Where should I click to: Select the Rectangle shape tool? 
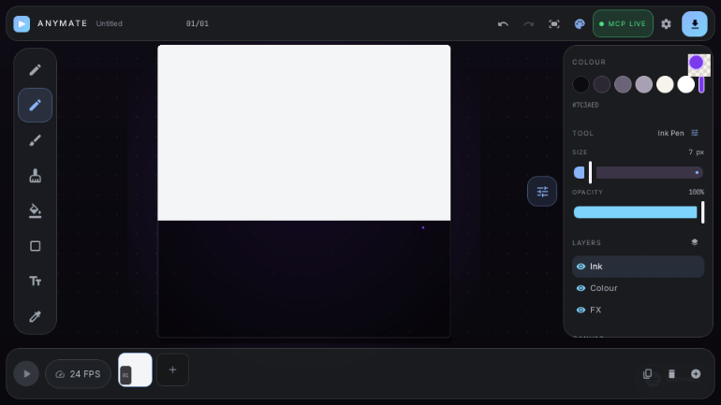(35, 246)
